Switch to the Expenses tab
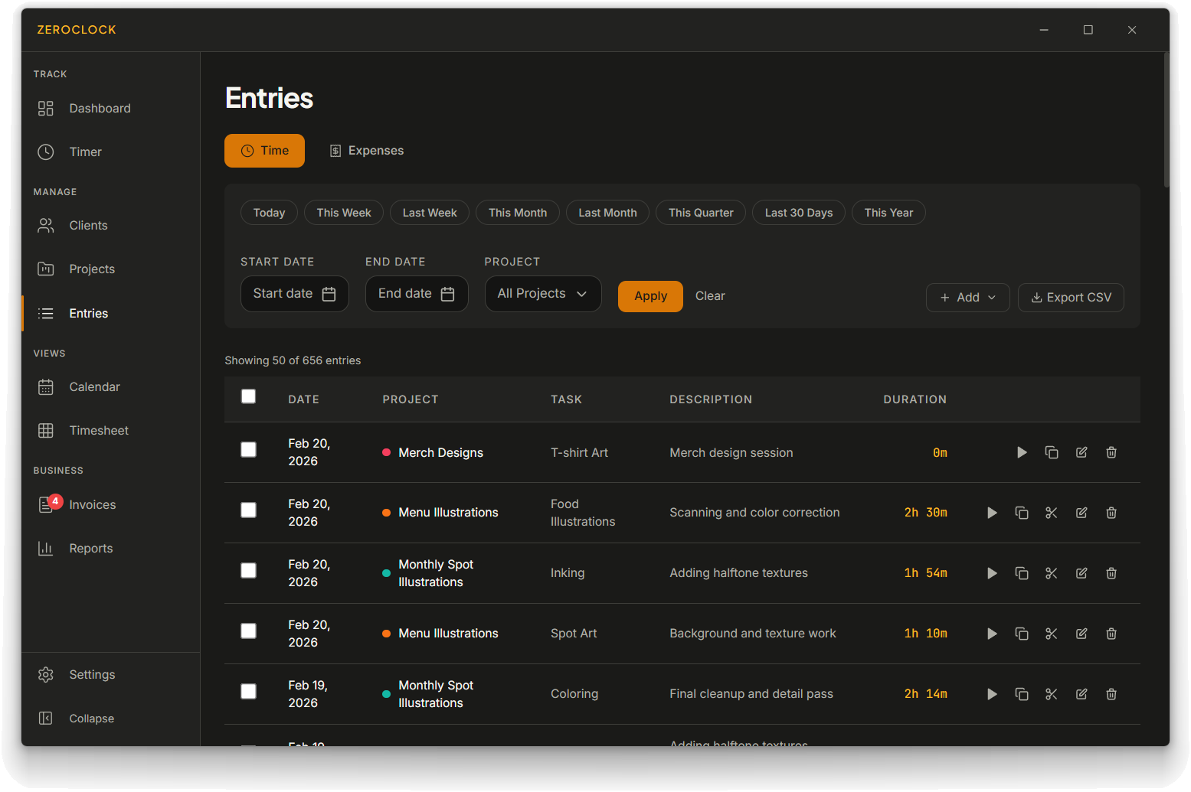Image resolution: width=1191 pixels, height=792 pixels. coord(367,151)
